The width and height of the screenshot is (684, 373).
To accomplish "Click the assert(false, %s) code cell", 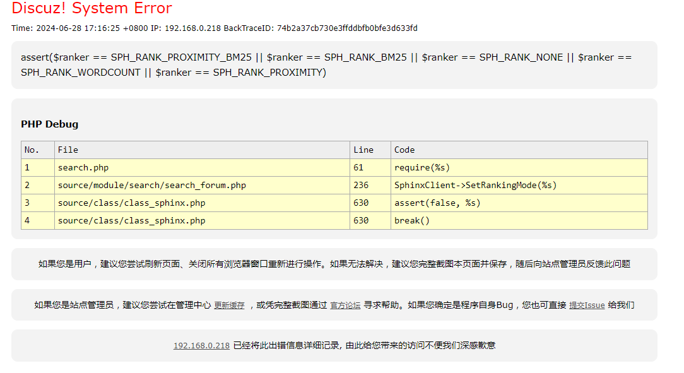I will (x=437, y=203).
